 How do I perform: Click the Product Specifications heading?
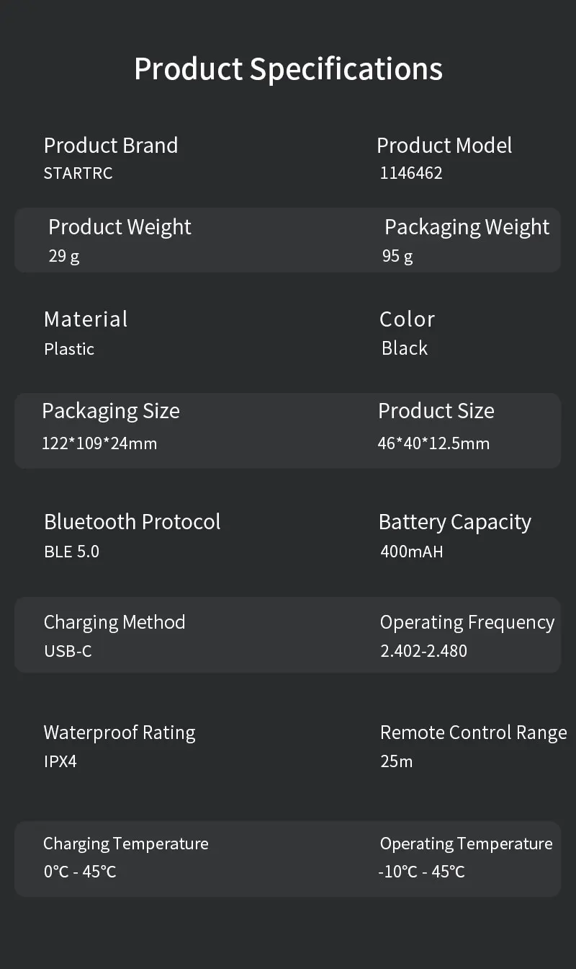[288, 69]
